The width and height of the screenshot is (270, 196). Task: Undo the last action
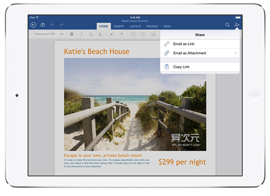[x=52, y=25]
